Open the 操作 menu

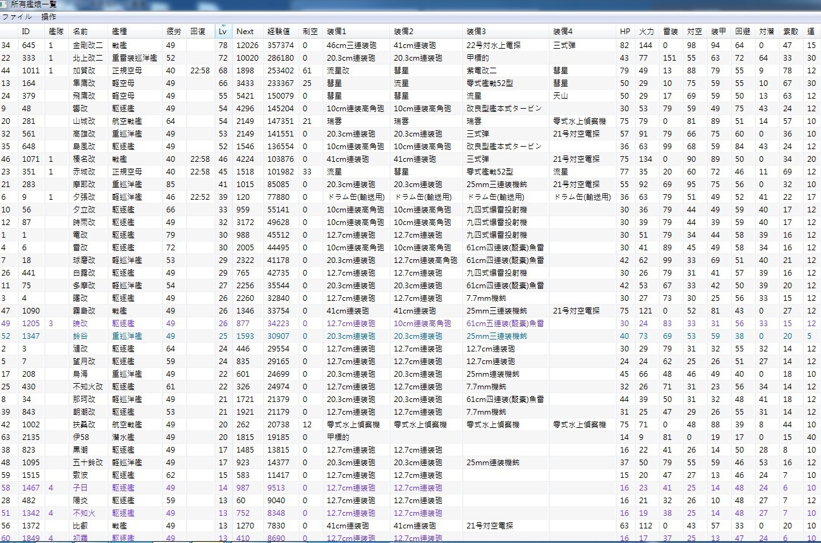pyautogui.click(x=49, y=16)
